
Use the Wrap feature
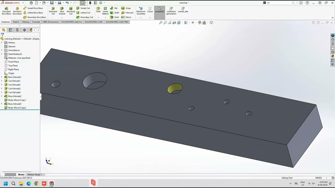[x=126, y=8]
